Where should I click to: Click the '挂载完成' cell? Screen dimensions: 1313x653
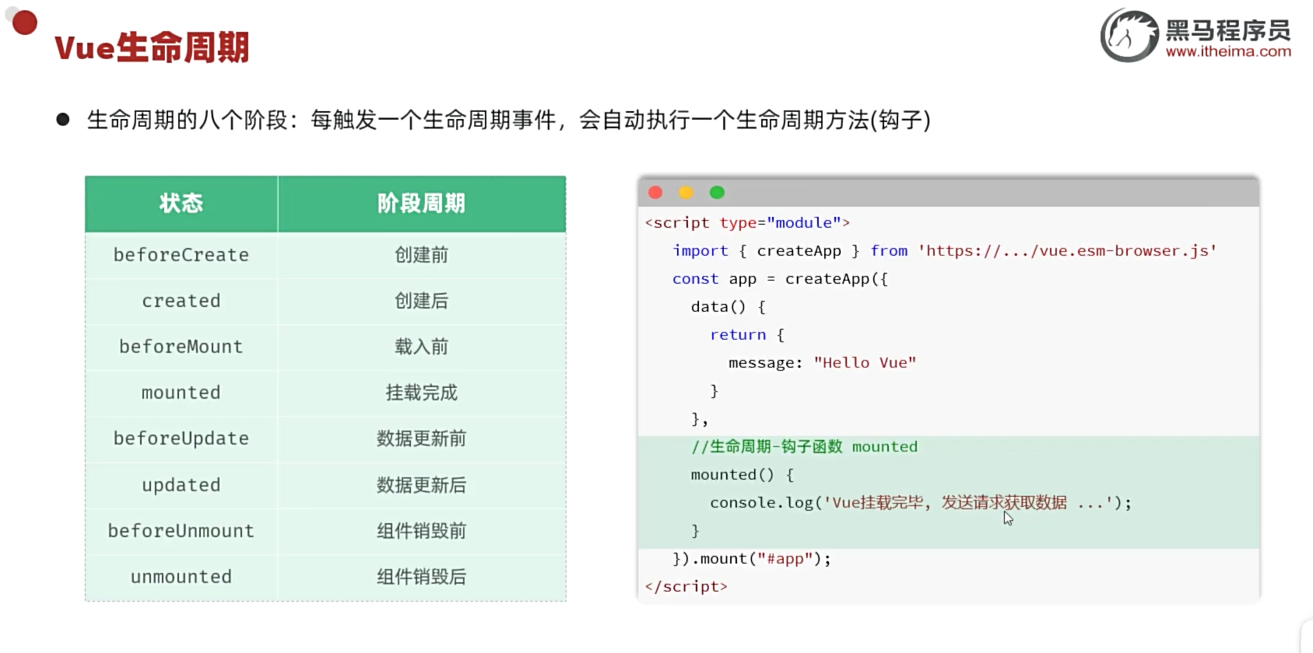pyautogui.click(x=422, y=393)
